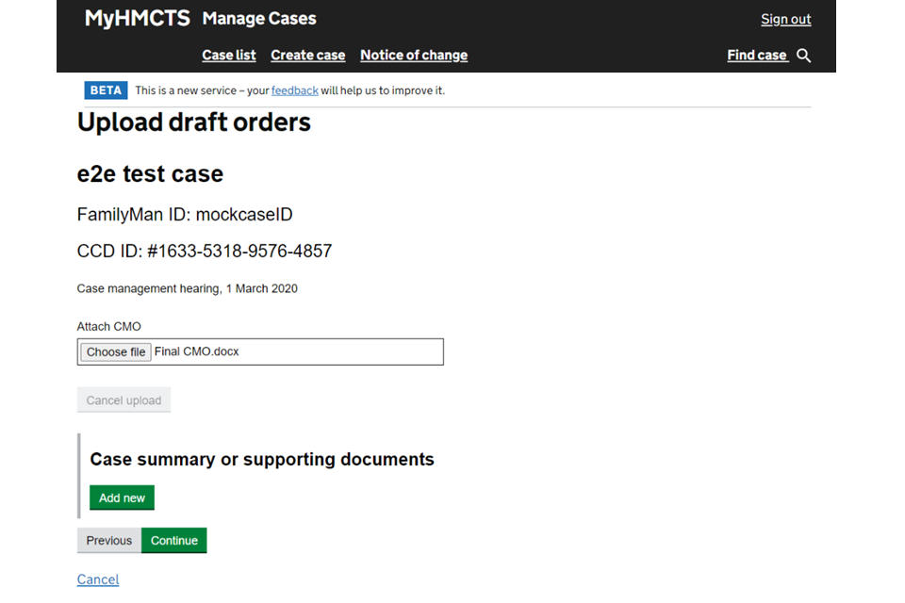Click the greyed Cancel upload button
The height and width of the screenshot is (603, 905).
[123, 400]
